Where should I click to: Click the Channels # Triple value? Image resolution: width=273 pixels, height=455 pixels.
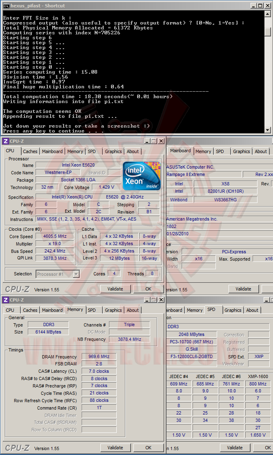(x=129, y=324)
